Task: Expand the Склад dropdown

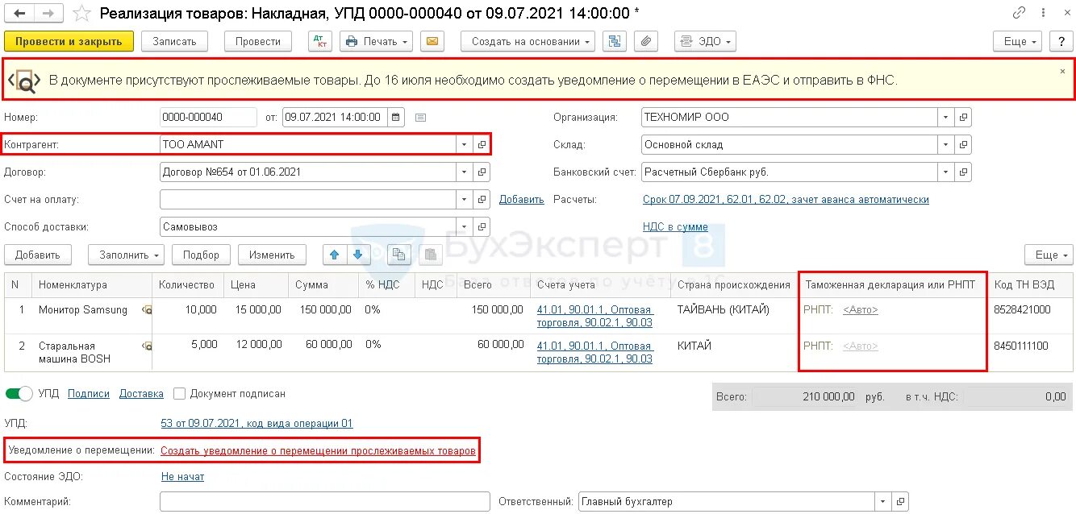Action: [x=946, y=144]
